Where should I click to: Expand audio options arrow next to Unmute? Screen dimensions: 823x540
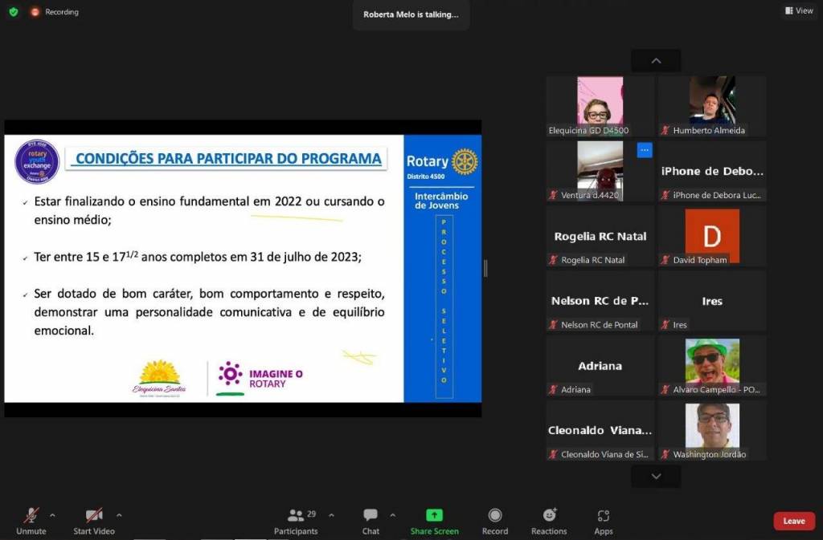(53, 515)
